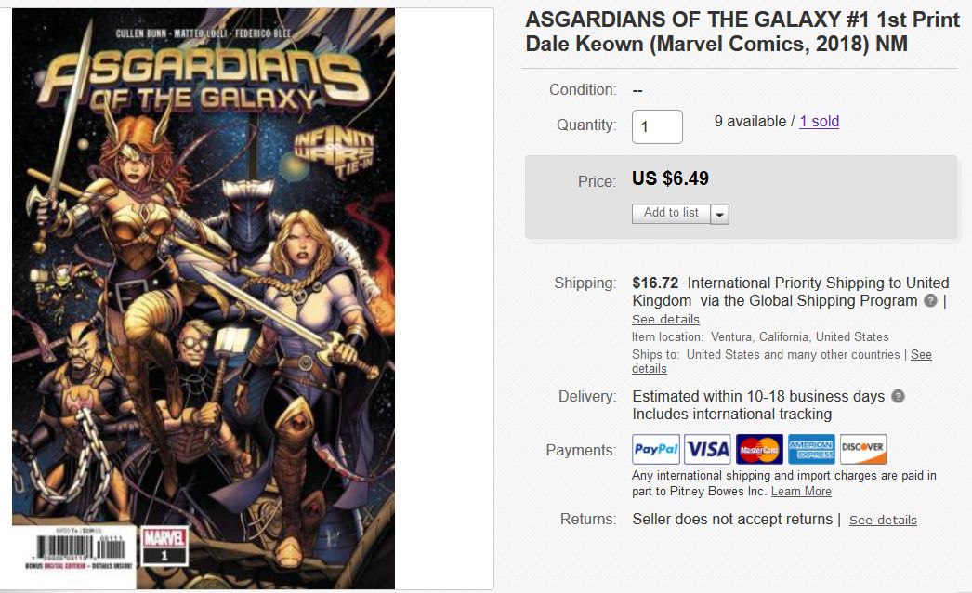
Task: Open the "1 sold" link
Action: (x=819, y=122)
